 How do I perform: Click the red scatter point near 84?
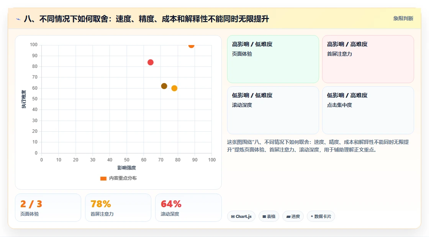click(151, 63)
